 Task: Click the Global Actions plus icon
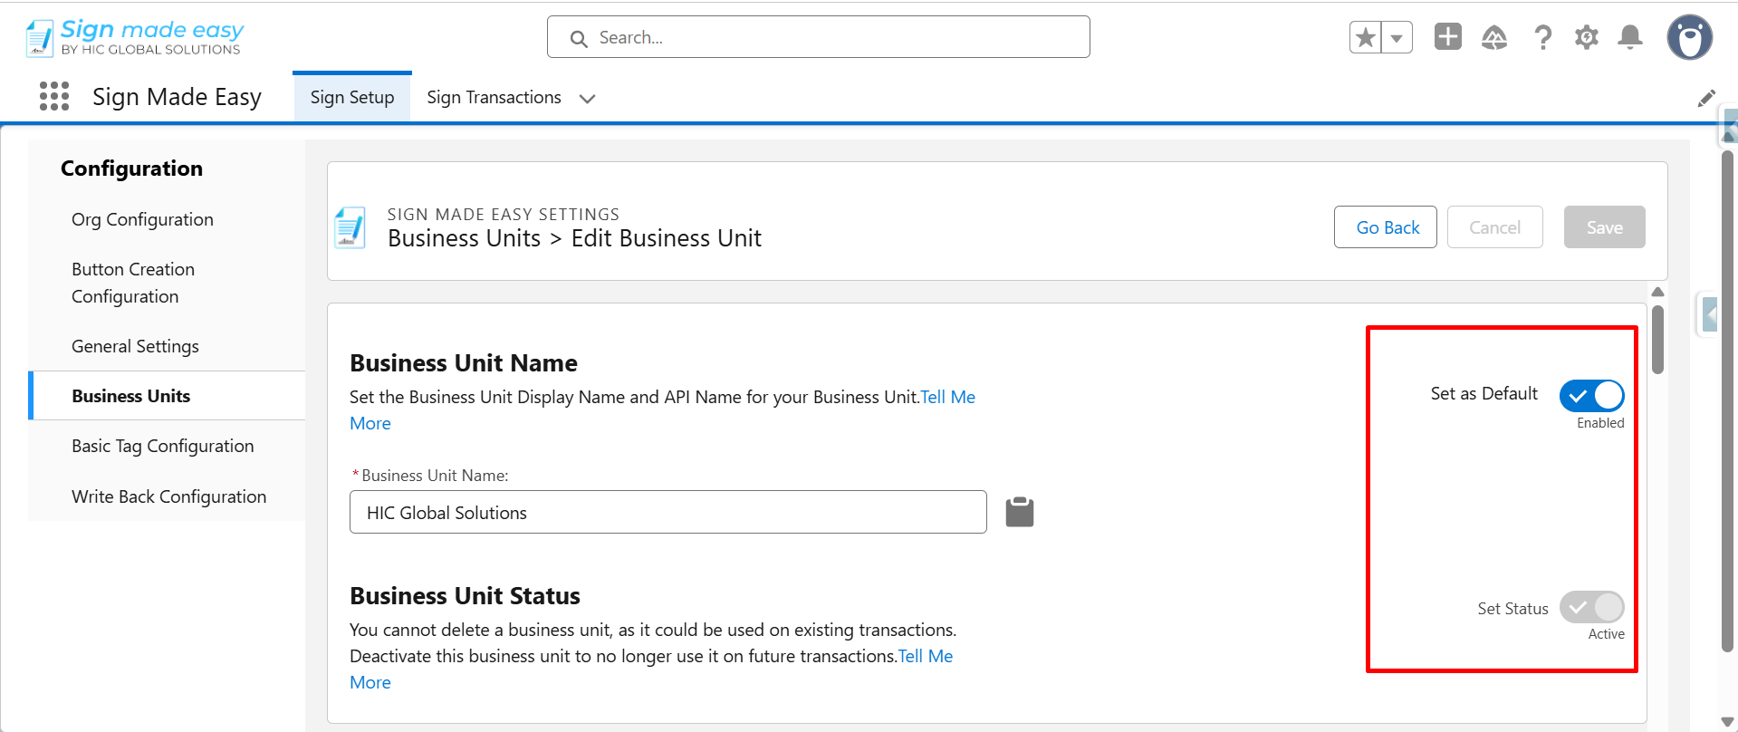[1447, 37]
